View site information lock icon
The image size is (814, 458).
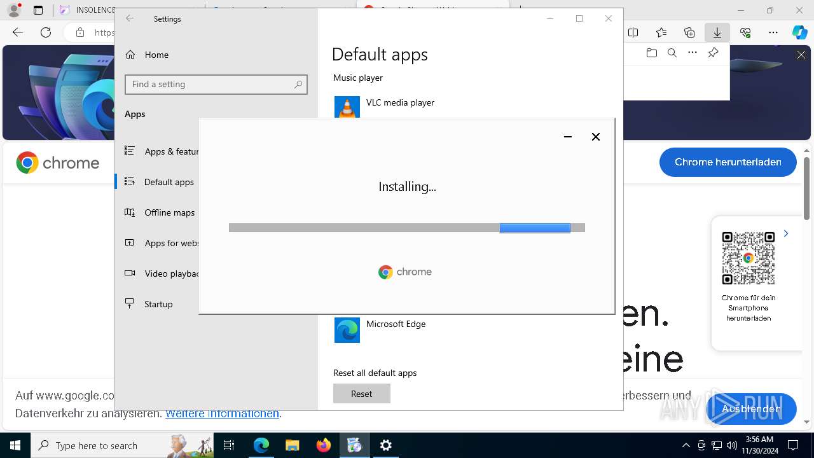coord(80,32)
